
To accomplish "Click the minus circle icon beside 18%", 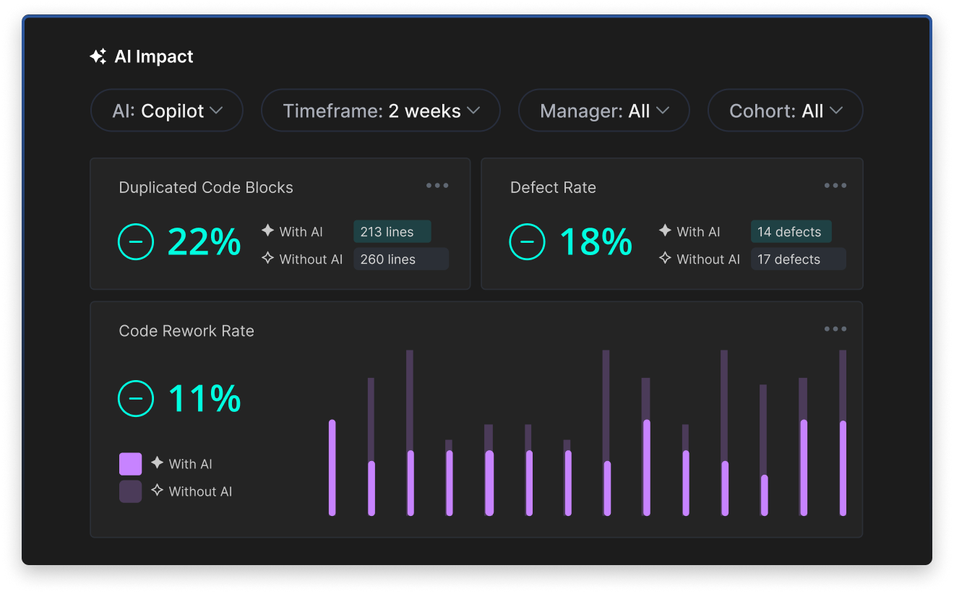I will point(527,242).
